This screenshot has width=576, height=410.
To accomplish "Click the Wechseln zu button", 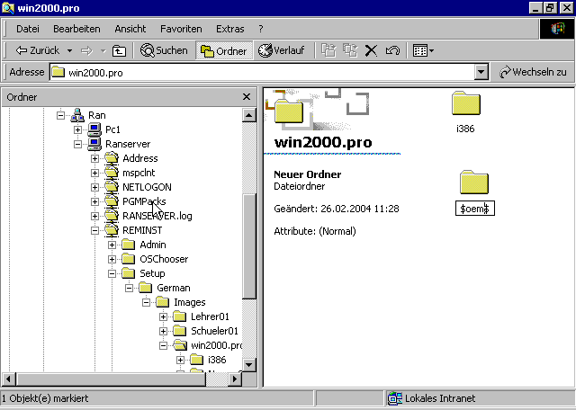I will (x=533, y=72).
